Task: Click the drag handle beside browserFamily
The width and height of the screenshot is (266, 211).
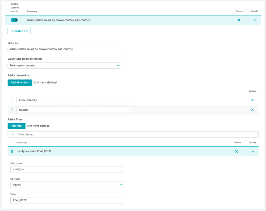Action: pos(12,100)
